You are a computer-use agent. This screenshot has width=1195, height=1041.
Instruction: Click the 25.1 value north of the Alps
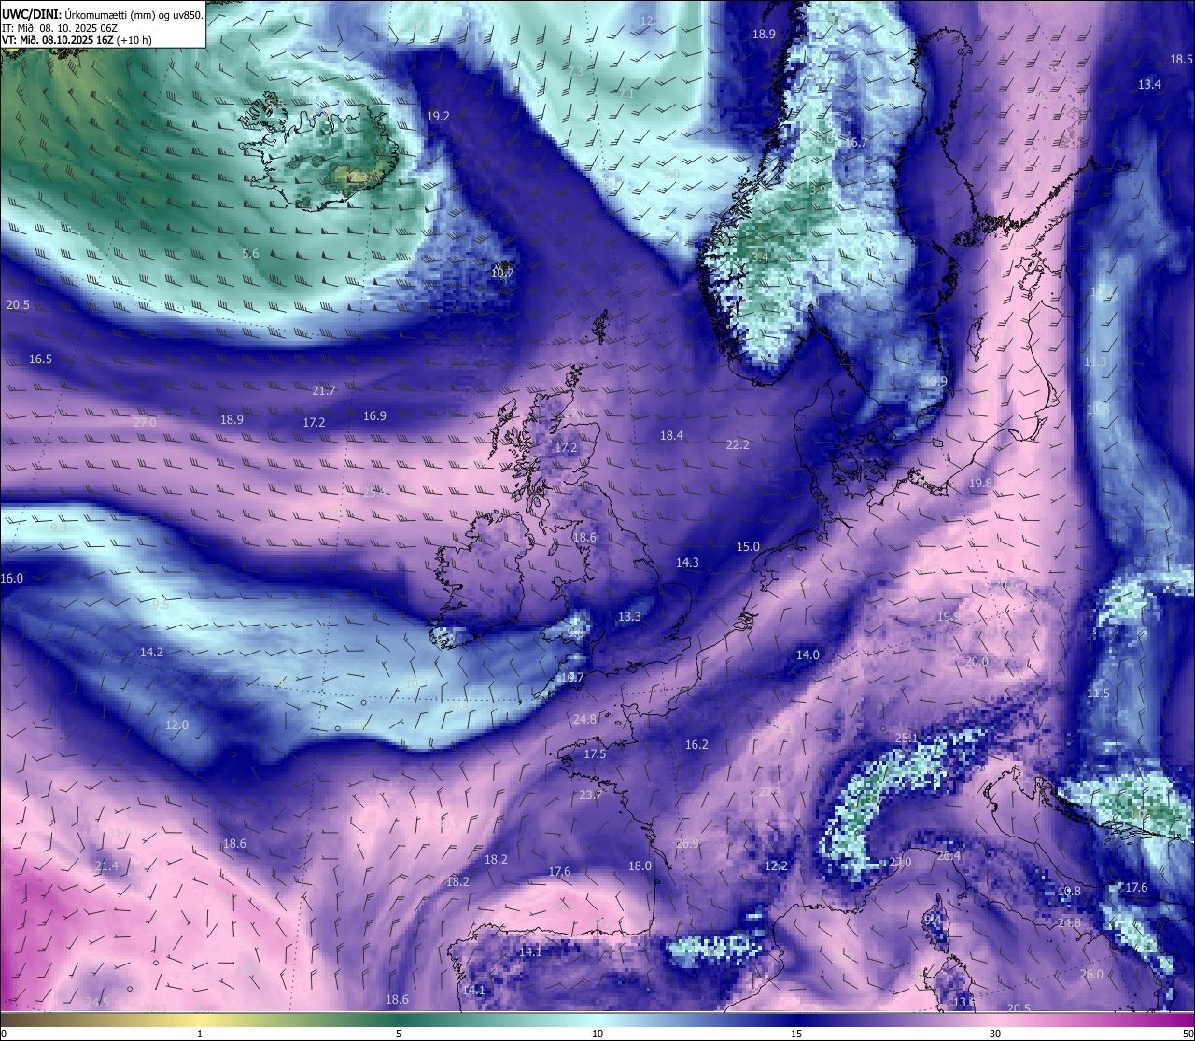907,739
